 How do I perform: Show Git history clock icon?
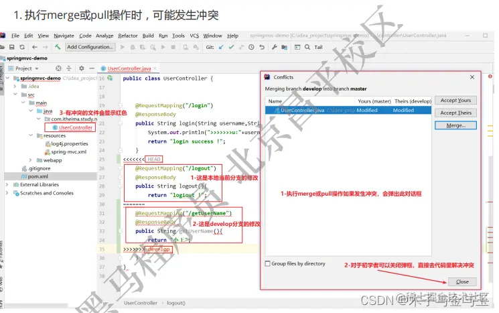point(251,47)
